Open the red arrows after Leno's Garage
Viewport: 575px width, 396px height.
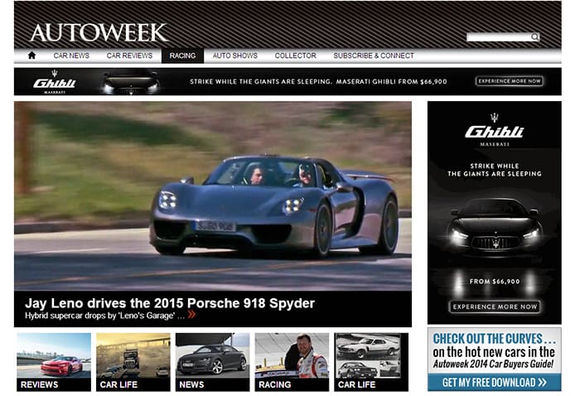coord(191,314)
